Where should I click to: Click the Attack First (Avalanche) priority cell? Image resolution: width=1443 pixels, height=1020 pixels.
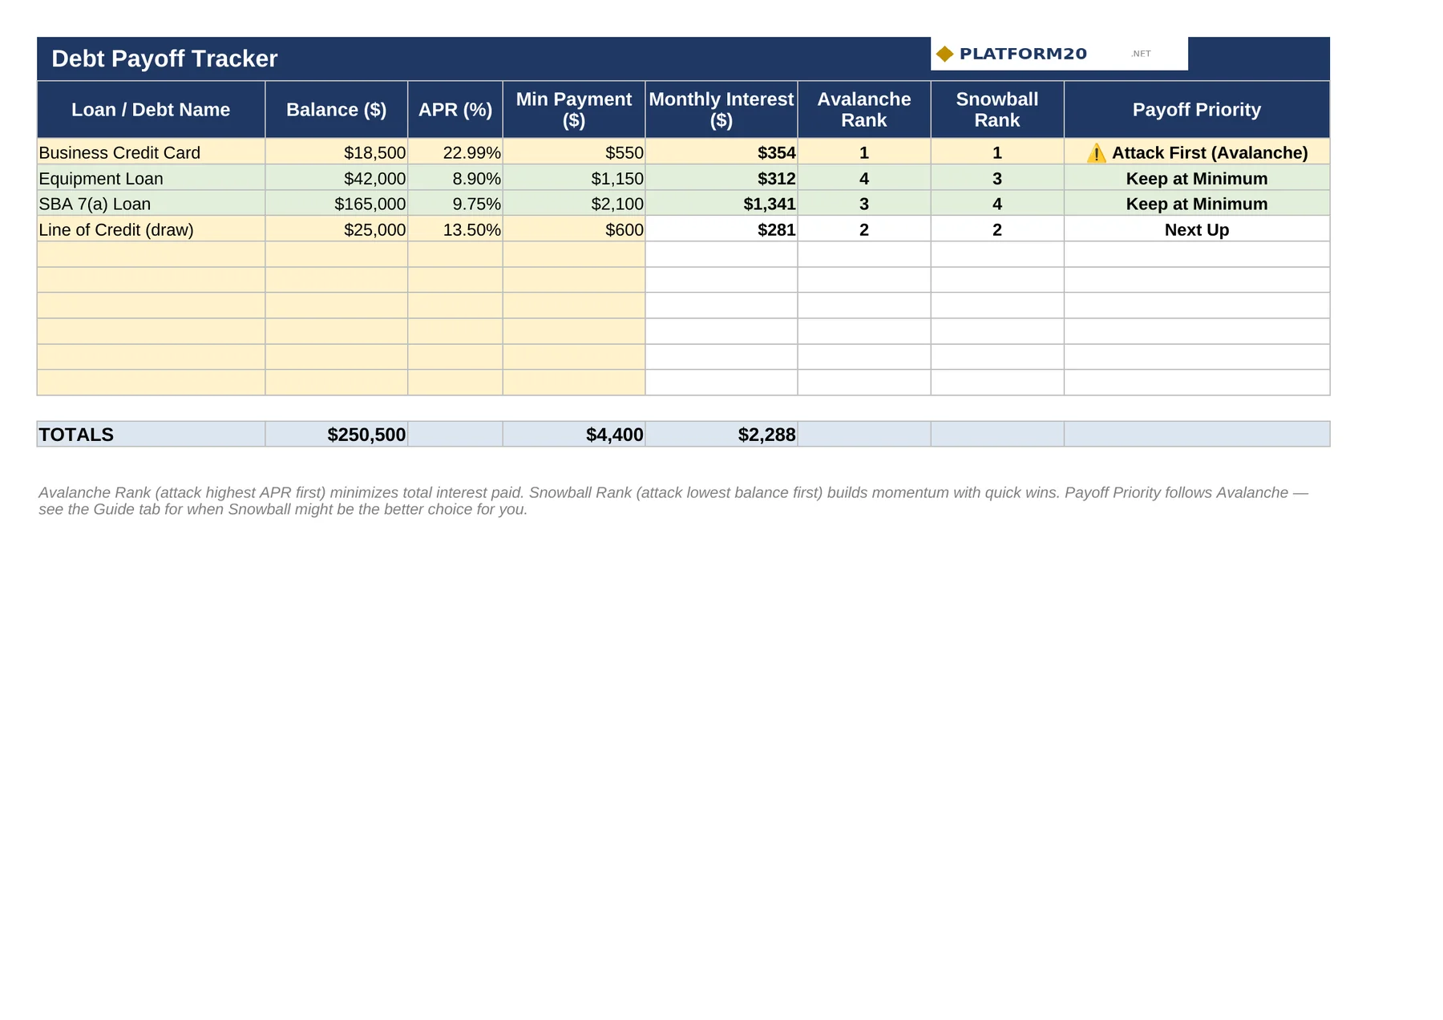(x=1197, y=152)
